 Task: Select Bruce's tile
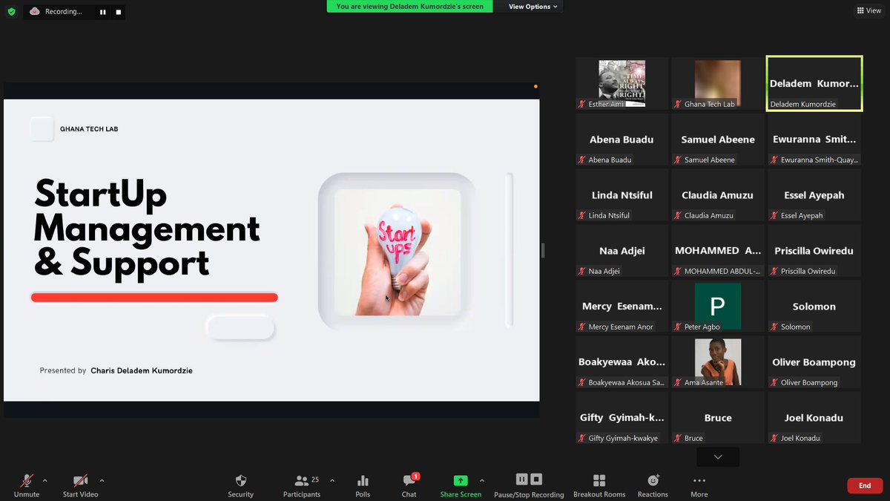pos(717,418)
